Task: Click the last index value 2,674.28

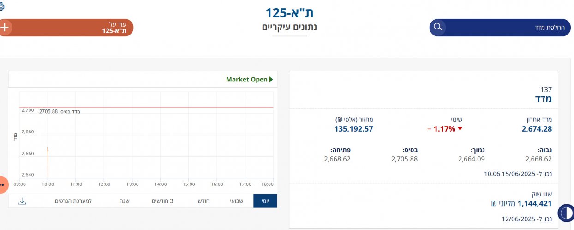Action: pyautogui.click(x=537, y=129)
